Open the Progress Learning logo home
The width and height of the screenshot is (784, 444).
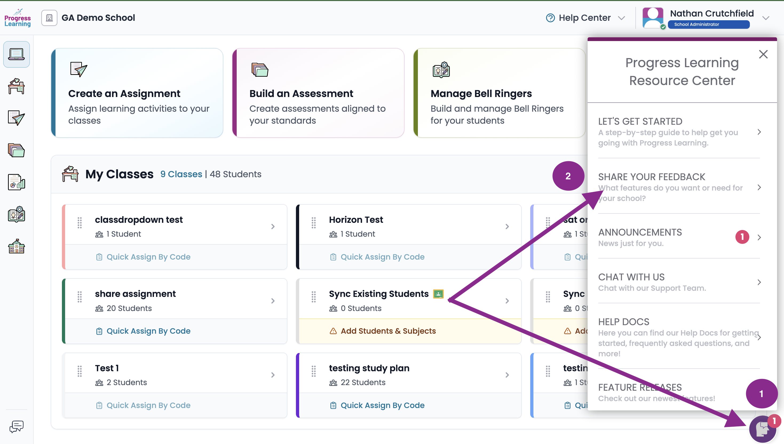pyautogui.click(x=17, y=18)
